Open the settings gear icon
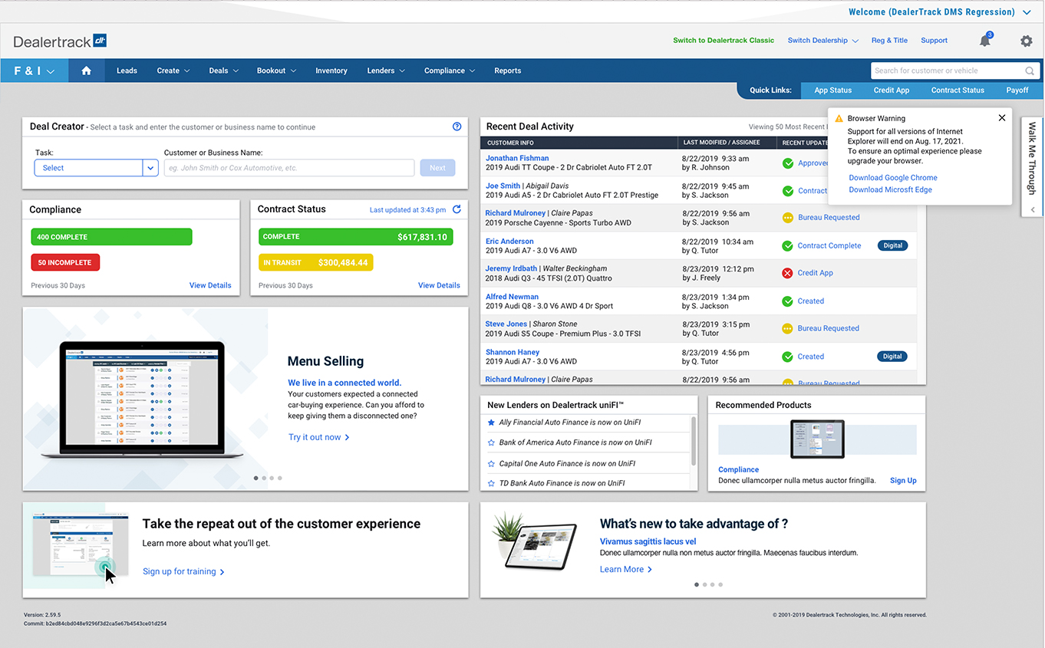 (1027, 41)
